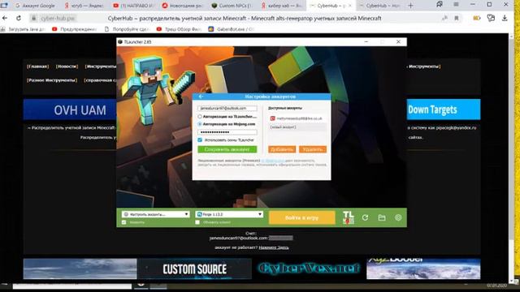Select Mojang.com authorization radio button

tap(200, 124)
